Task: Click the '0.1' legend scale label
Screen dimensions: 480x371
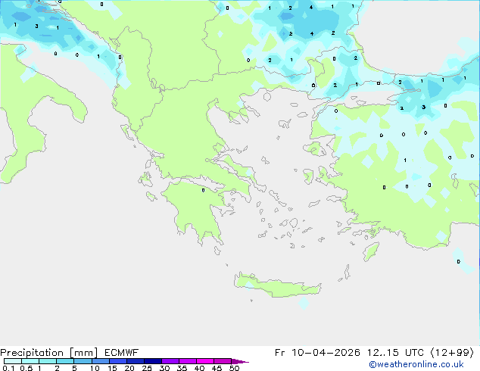Action: 8,368
